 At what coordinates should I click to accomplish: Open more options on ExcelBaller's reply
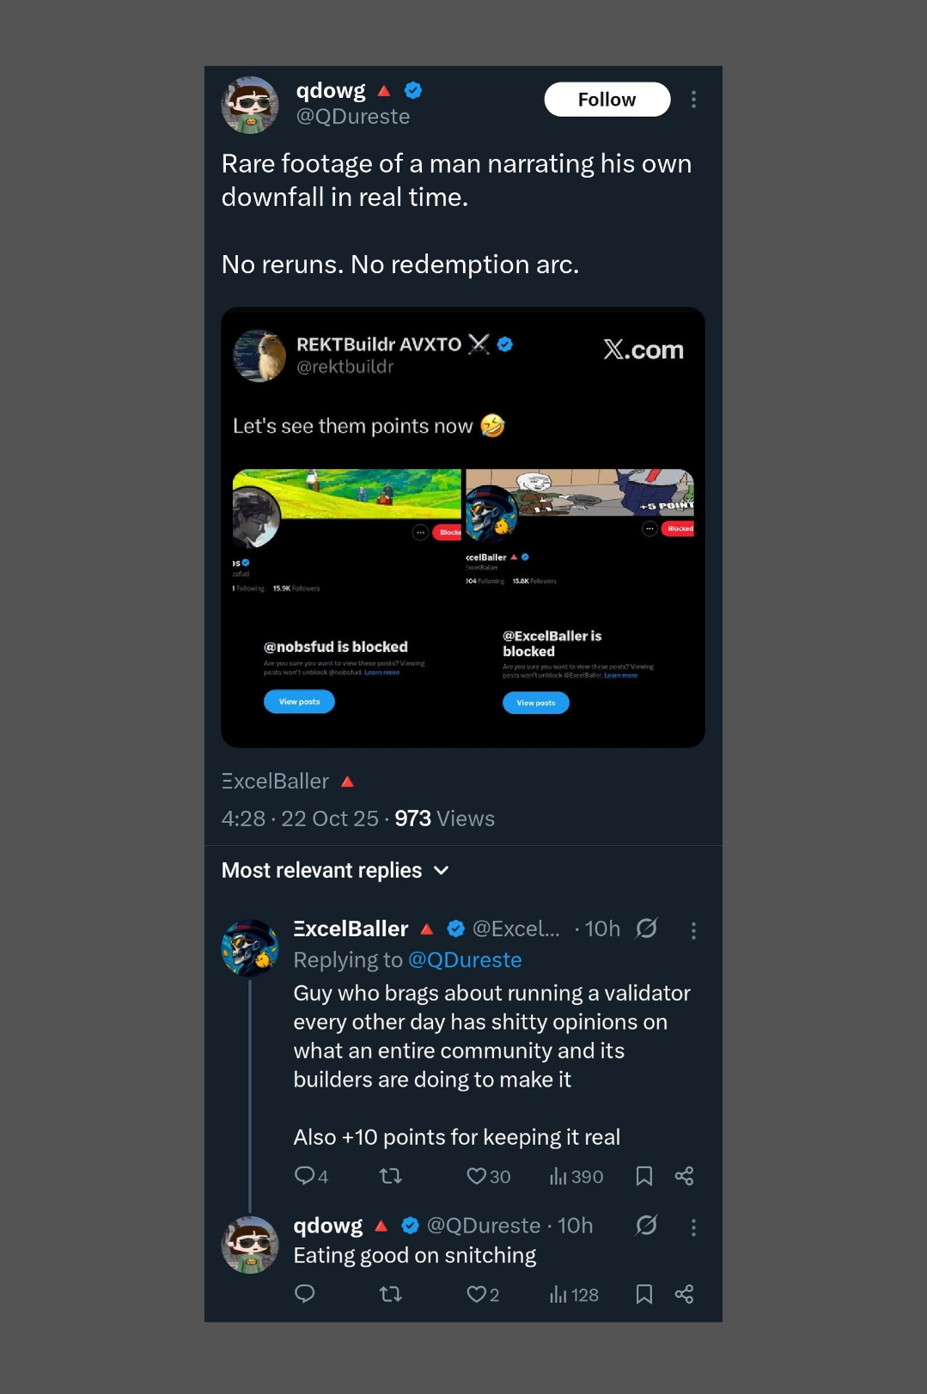point(693,930)
